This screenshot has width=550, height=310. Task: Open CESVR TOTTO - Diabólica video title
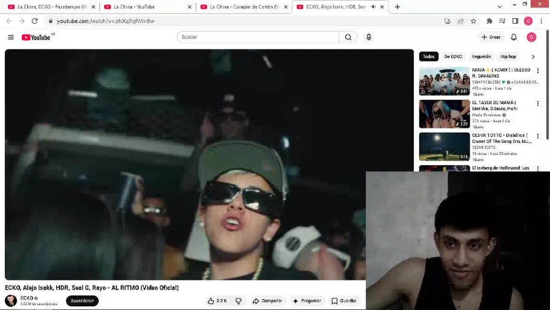click(502, 138)
